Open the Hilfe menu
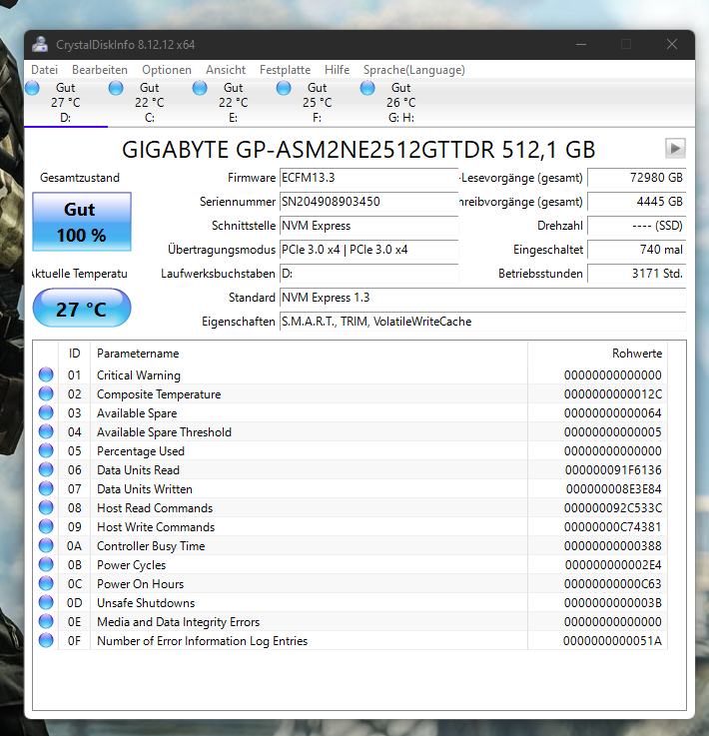The height and width of the screenshot is (736, 709). click(x=337, y=70)
